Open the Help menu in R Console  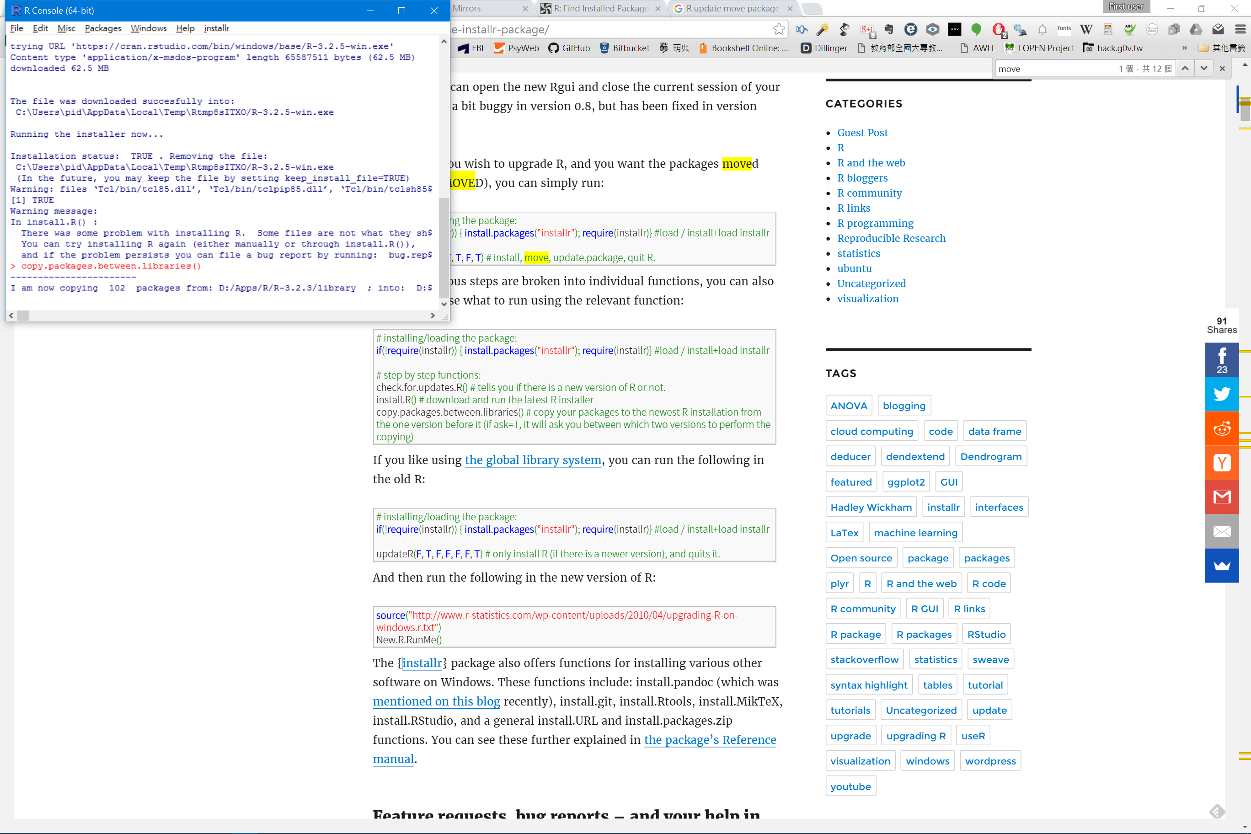185,28
